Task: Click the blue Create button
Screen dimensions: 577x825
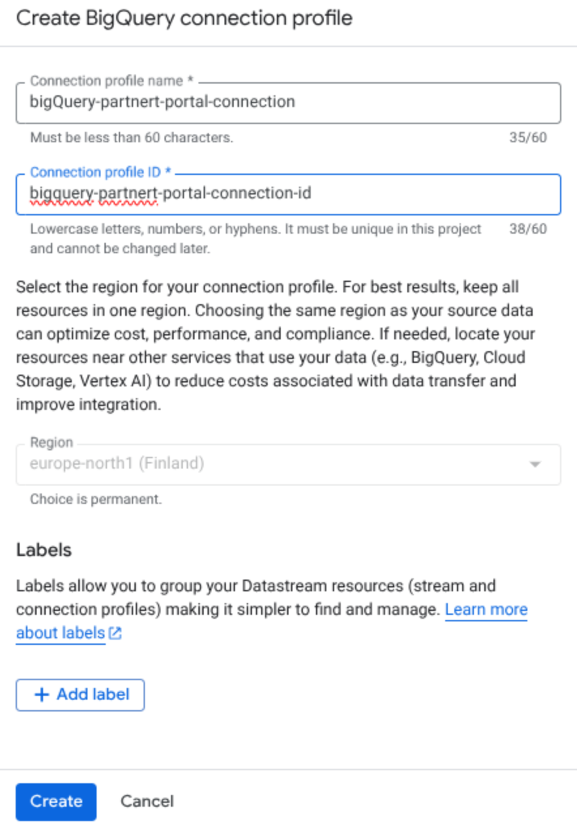Action: pos(56,802)
